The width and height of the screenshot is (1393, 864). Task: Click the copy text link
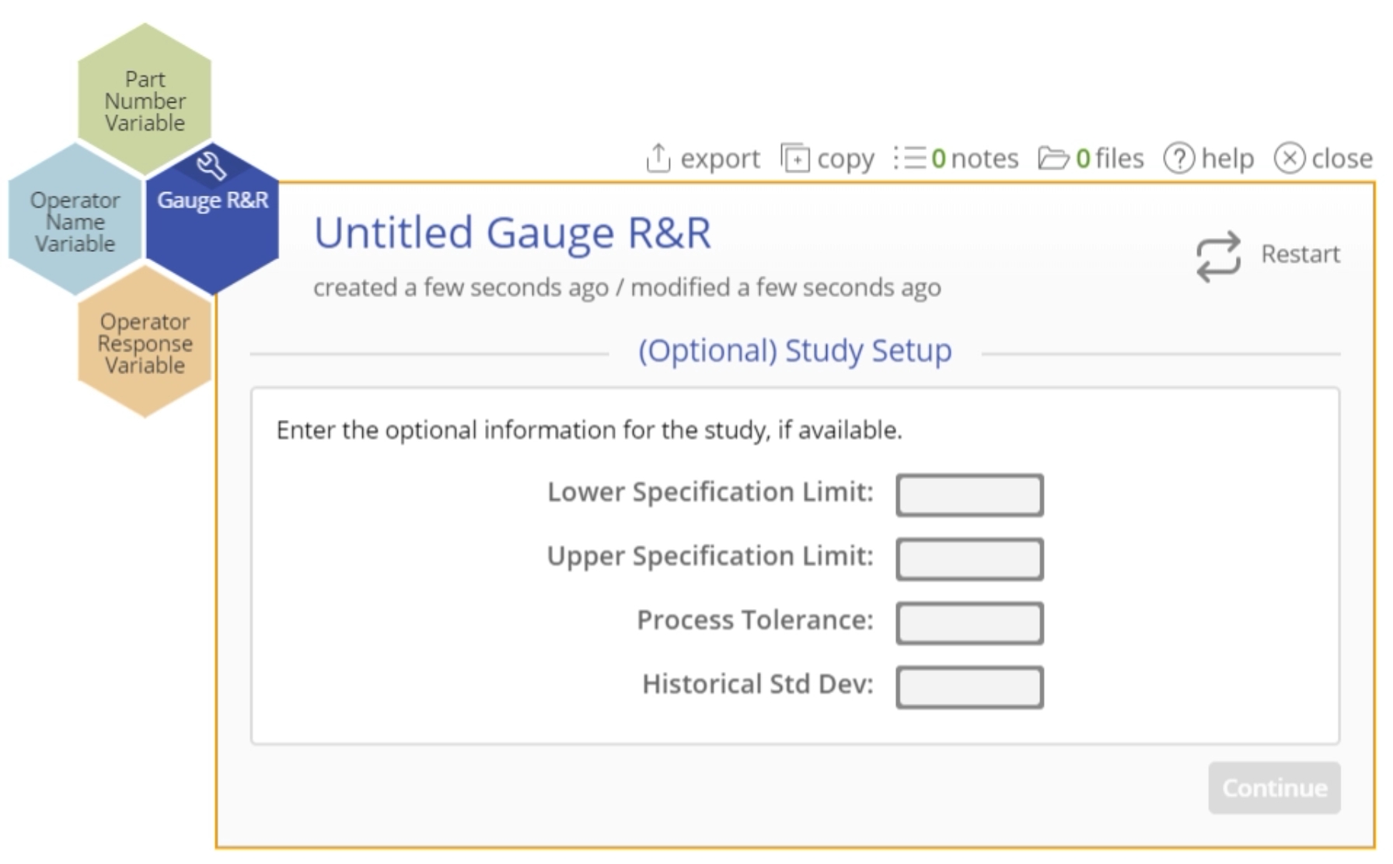click(x=846, y=159)
